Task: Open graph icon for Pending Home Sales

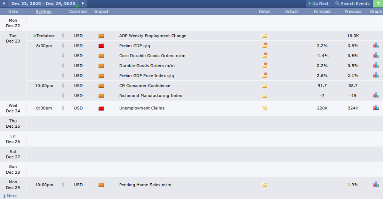Action: click(x=376, y=184)
